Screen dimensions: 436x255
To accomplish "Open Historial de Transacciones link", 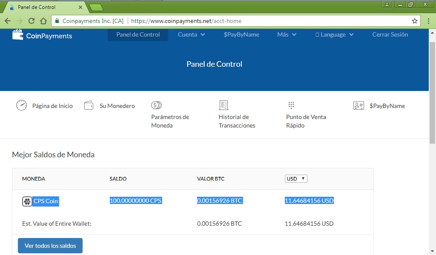I will (x=237, y=121).
